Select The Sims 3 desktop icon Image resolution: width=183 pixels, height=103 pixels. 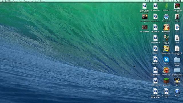[x=166, y=6]
